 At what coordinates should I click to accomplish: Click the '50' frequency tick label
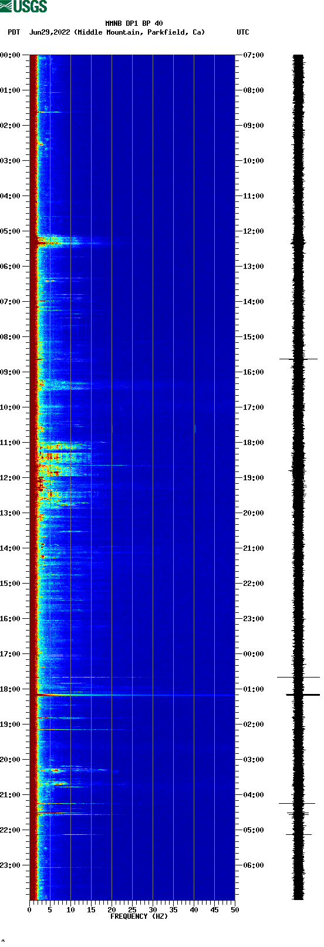click(235, 910)
